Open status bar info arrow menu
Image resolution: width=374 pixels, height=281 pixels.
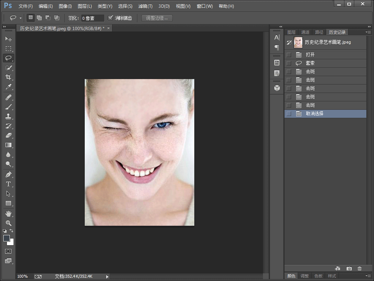107,277
